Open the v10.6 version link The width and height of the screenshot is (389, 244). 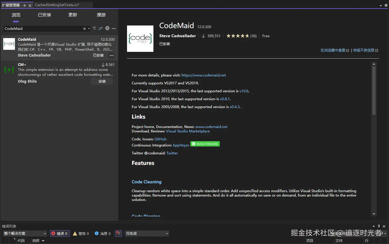pyautogui.click(x=244, y=91)
